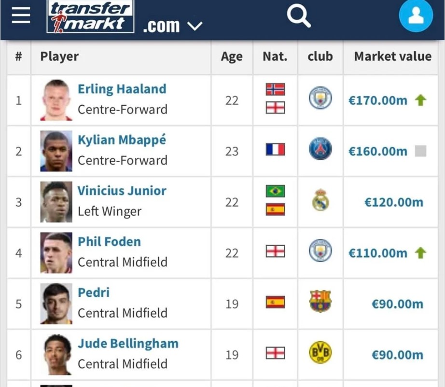The width and height of the screenshot is (445, 387).
Task: Click the FC Barcelona club crest
Action: click(x=320, y=301)
